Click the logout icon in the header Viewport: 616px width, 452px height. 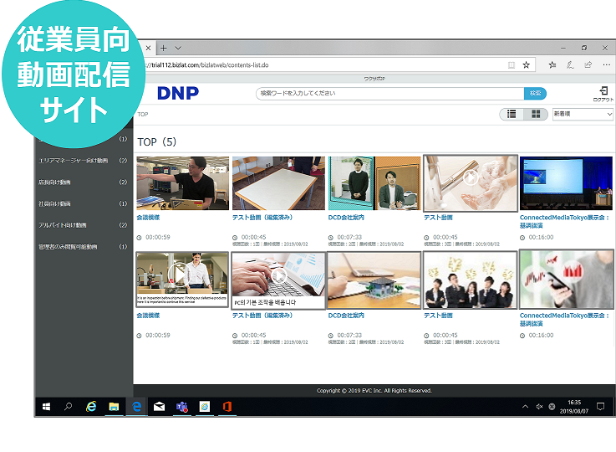pos(602,93)
